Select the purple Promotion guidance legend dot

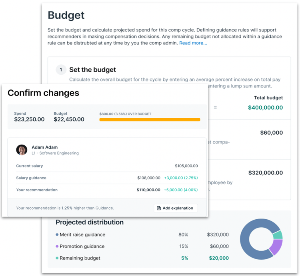[57, 246]
